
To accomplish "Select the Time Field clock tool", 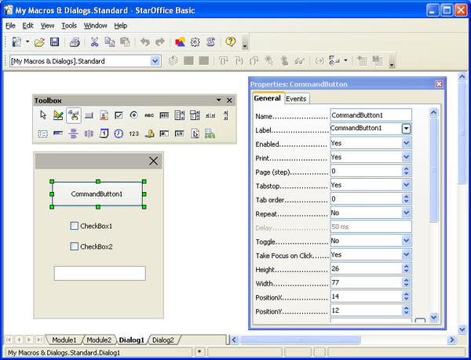I will [119, 133].
